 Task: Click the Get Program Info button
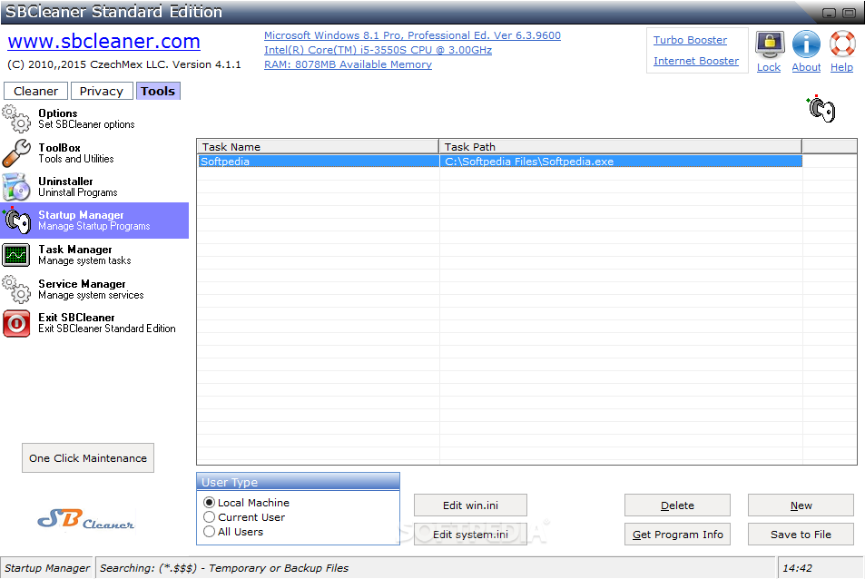point(677,535)
